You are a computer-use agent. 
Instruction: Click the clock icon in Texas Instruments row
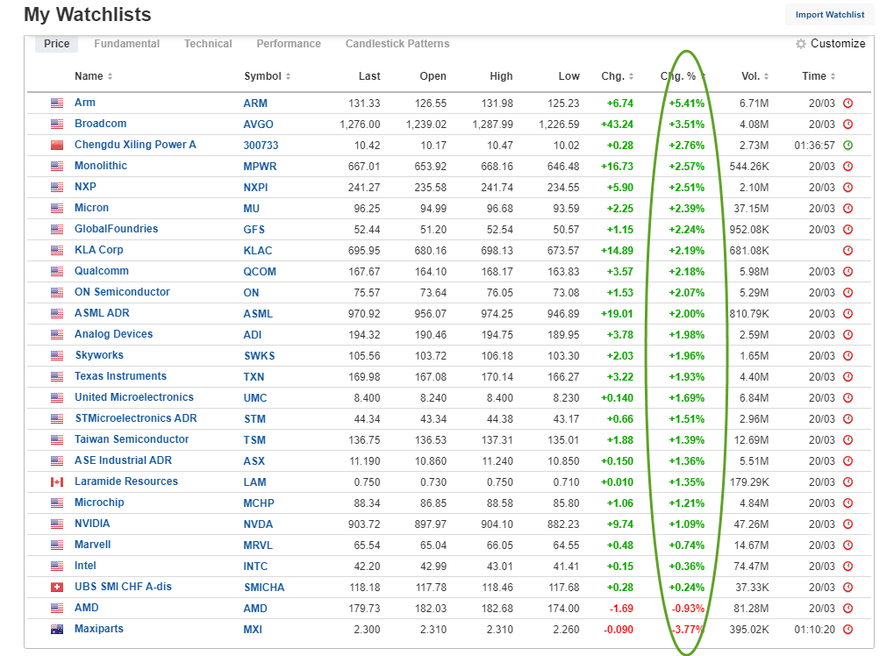(x=848, y=377)
